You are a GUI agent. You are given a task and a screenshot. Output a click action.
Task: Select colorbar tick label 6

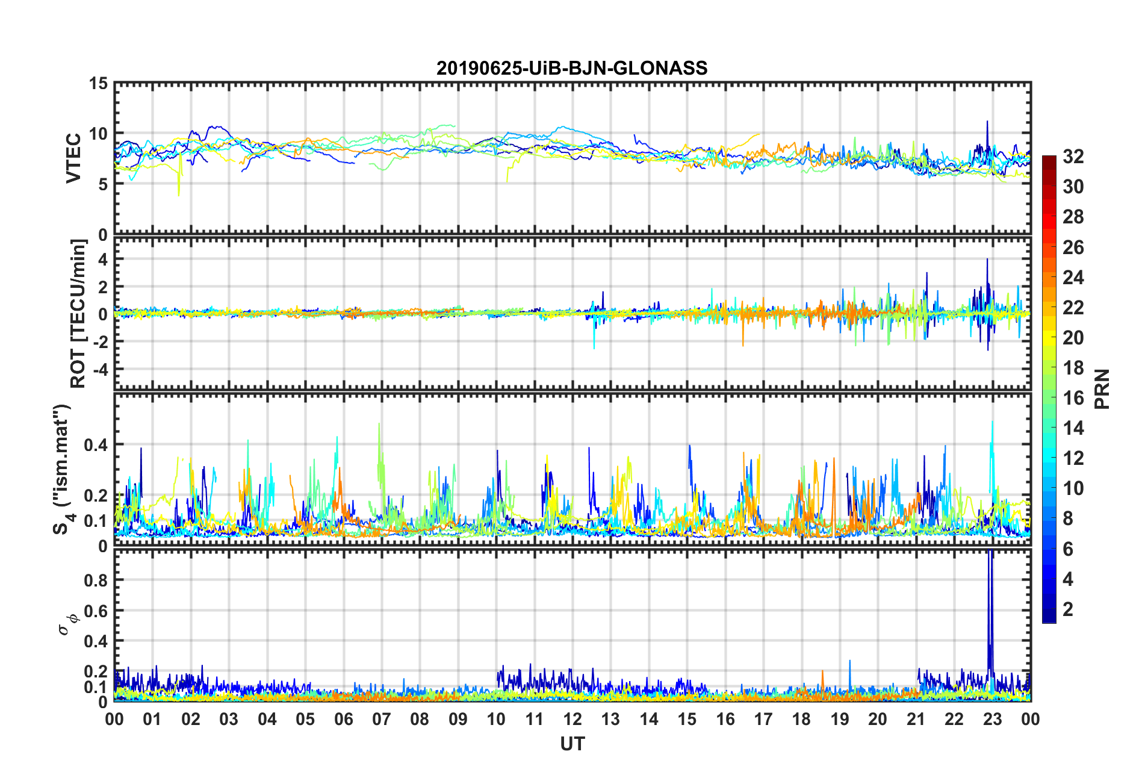pos(1068,549)
